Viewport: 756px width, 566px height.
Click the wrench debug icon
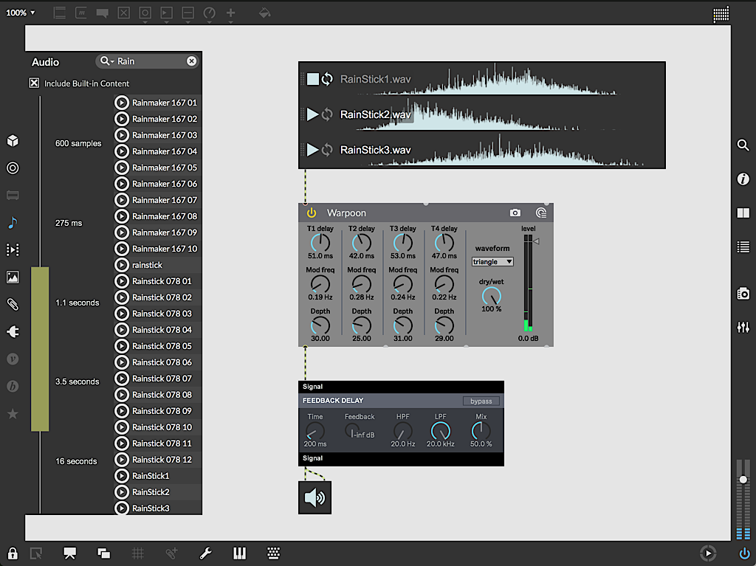tap(206, 553)
